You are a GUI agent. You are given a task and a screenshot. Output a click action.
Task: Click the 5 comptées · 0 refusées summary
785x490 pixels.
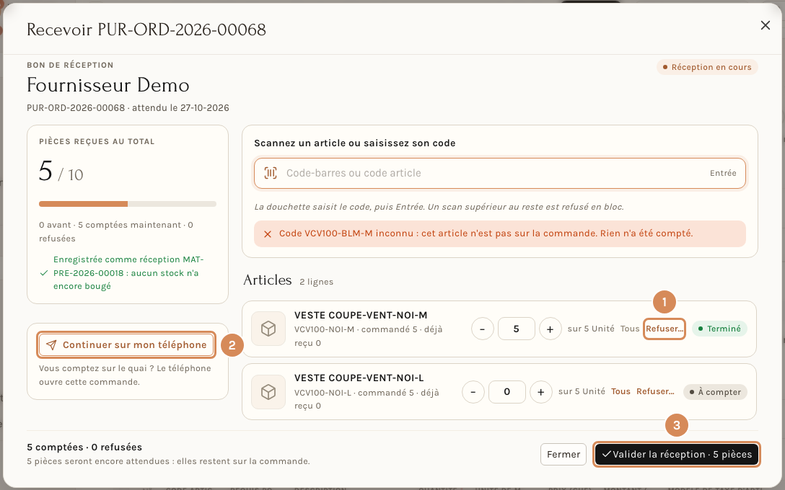[x=84, y=447]
